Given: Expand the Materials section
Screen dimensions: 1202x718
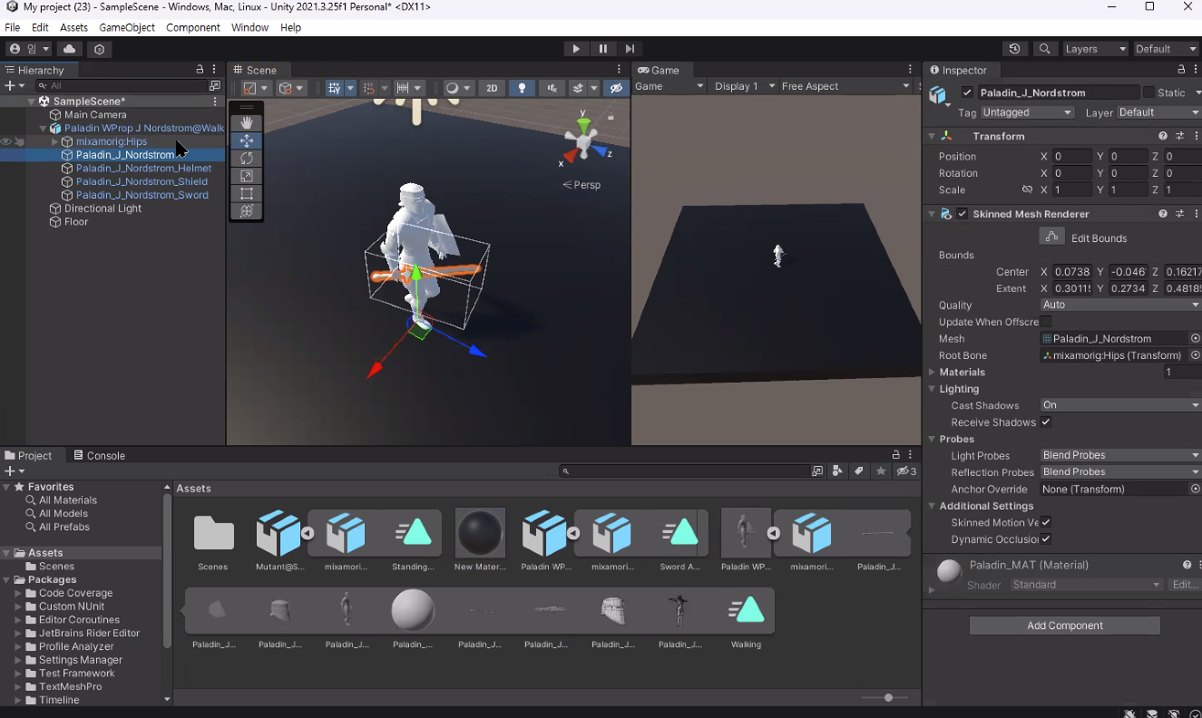Looking at the screenshot, I should point(932,373).
